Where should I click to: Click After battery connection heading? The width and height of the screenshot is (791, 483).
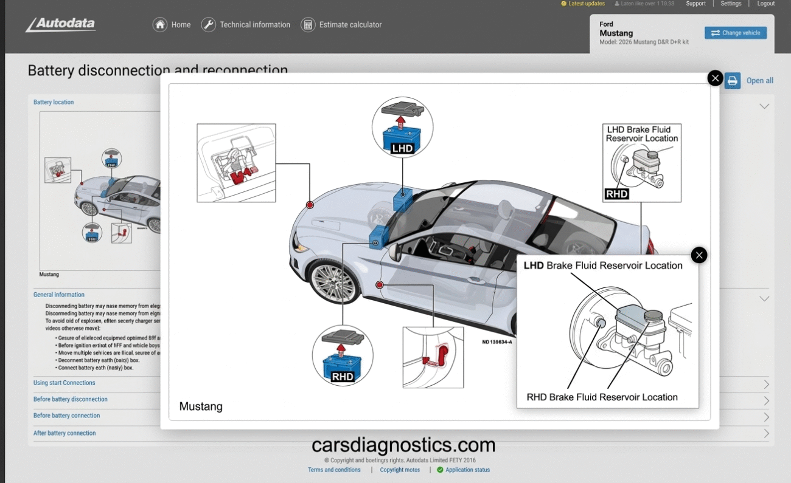pyautogui.click(x=64, y=433)
